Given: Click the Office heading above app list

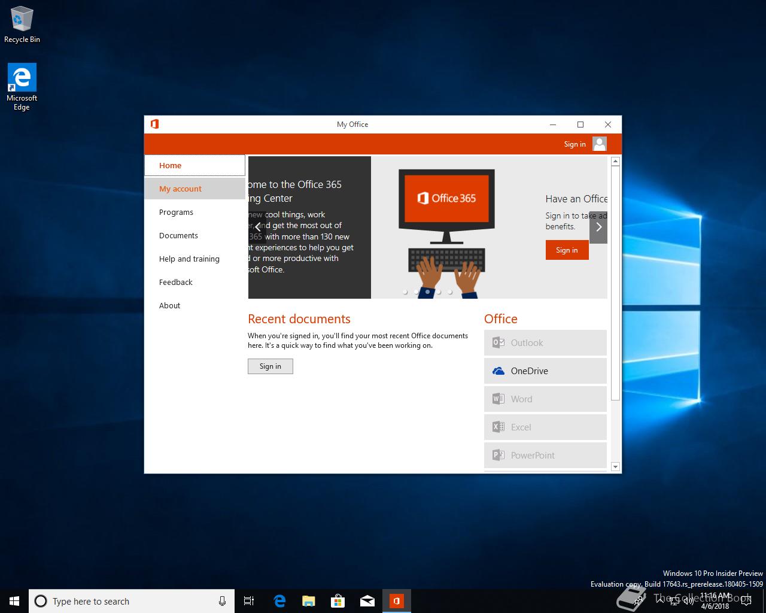Looking at the screenshot, I should click(501, 319).
